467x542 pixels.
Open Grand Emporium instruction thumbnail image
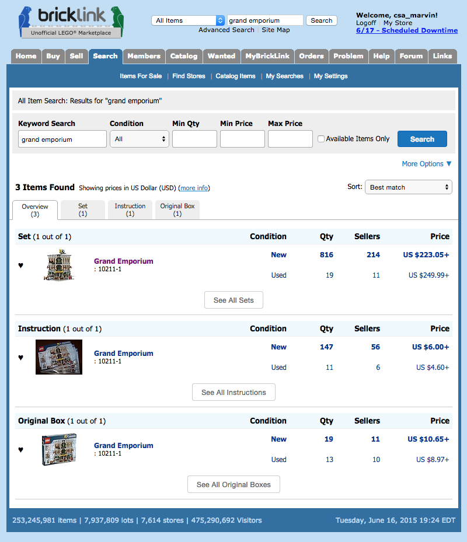click(59, 356)
